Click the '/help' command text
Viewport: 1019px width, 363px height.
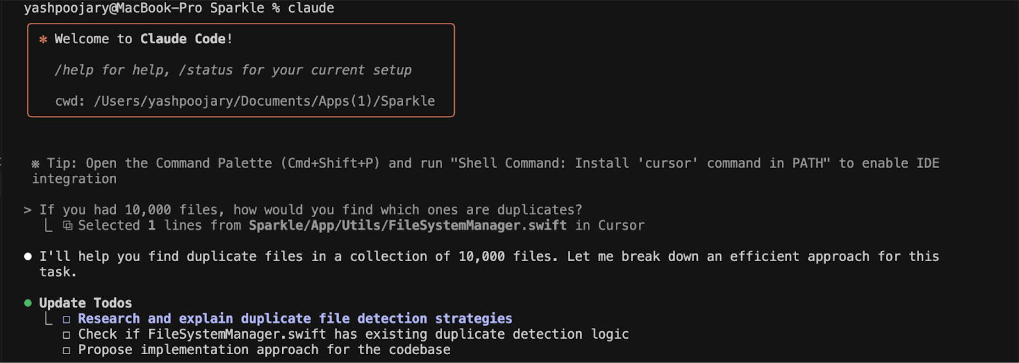(x=74, y=70)
